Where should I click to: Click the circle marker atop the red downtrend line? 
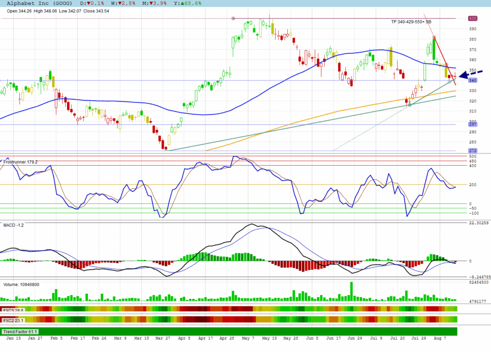tap(434, 37)
